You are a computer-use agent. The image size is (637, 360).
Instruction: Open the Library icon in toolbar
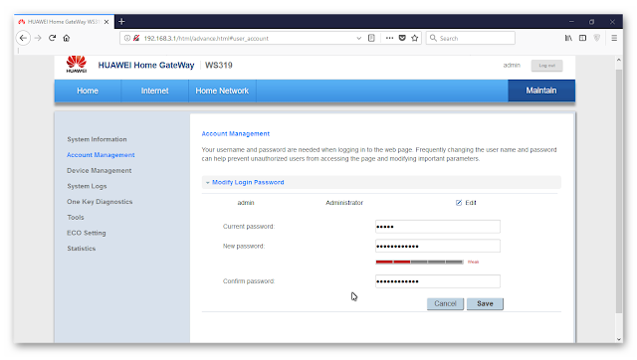[568, 38]
